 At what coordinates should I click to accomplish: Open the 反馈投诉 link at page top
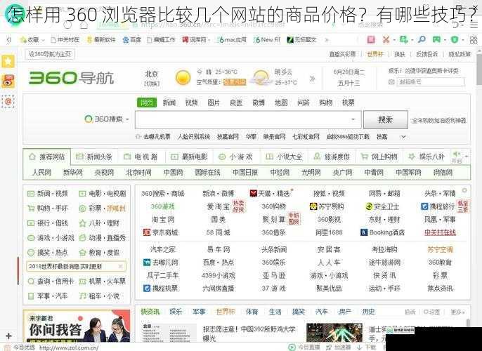pos(426,54)
